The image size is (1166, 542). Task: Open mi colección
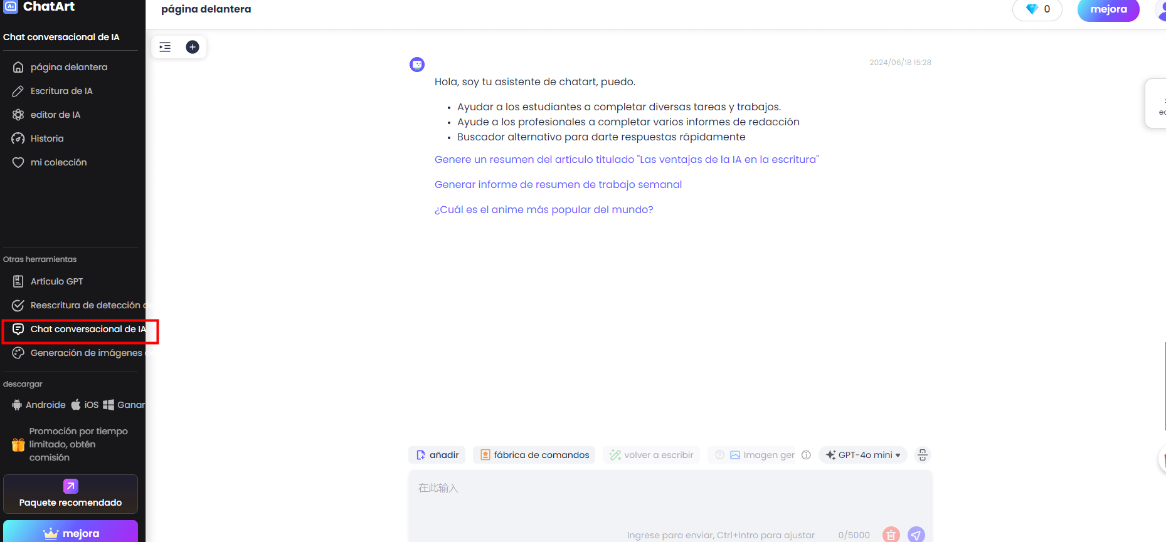point(50,162)
